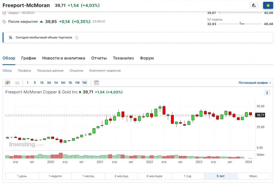Screen dimensions: 276x185
Task: Open the Теханализ tab
Action: point(123,58)
